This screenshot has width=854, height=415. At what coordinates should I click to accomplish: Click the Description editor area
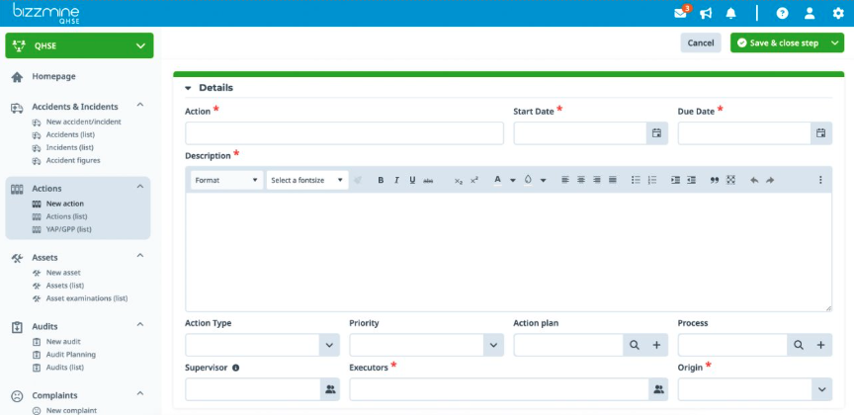509,252
